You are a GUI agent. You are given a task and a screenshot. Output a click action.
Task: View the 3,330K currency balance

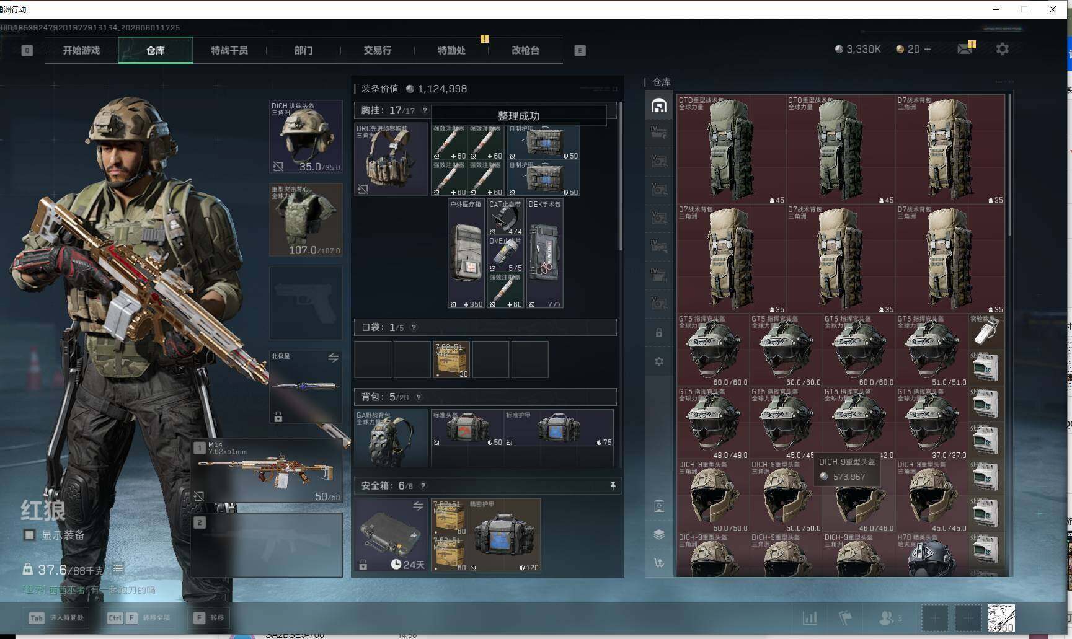pyautogui.click(x=858, y=49)
